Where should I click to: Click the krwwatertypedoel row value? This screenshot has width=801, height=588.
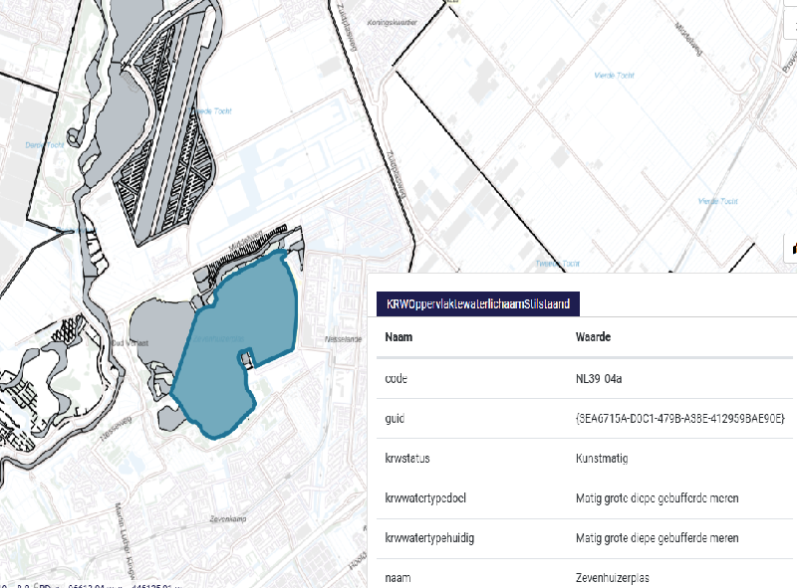pyautogui.click(x=657, y=498)
